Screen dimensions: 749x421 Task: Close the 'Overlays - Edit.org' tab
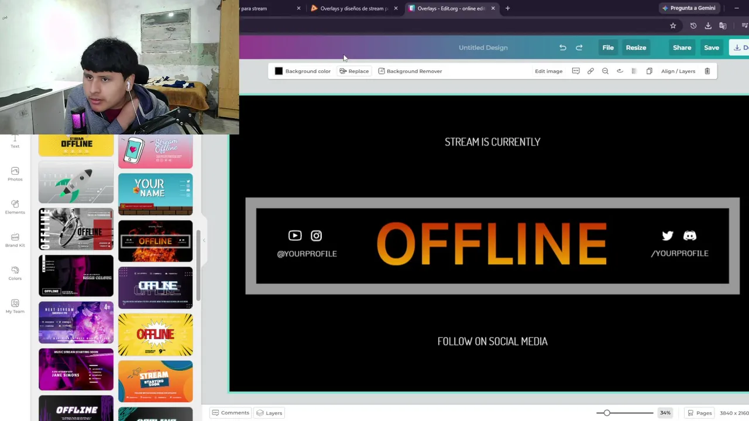coord(493,8)
